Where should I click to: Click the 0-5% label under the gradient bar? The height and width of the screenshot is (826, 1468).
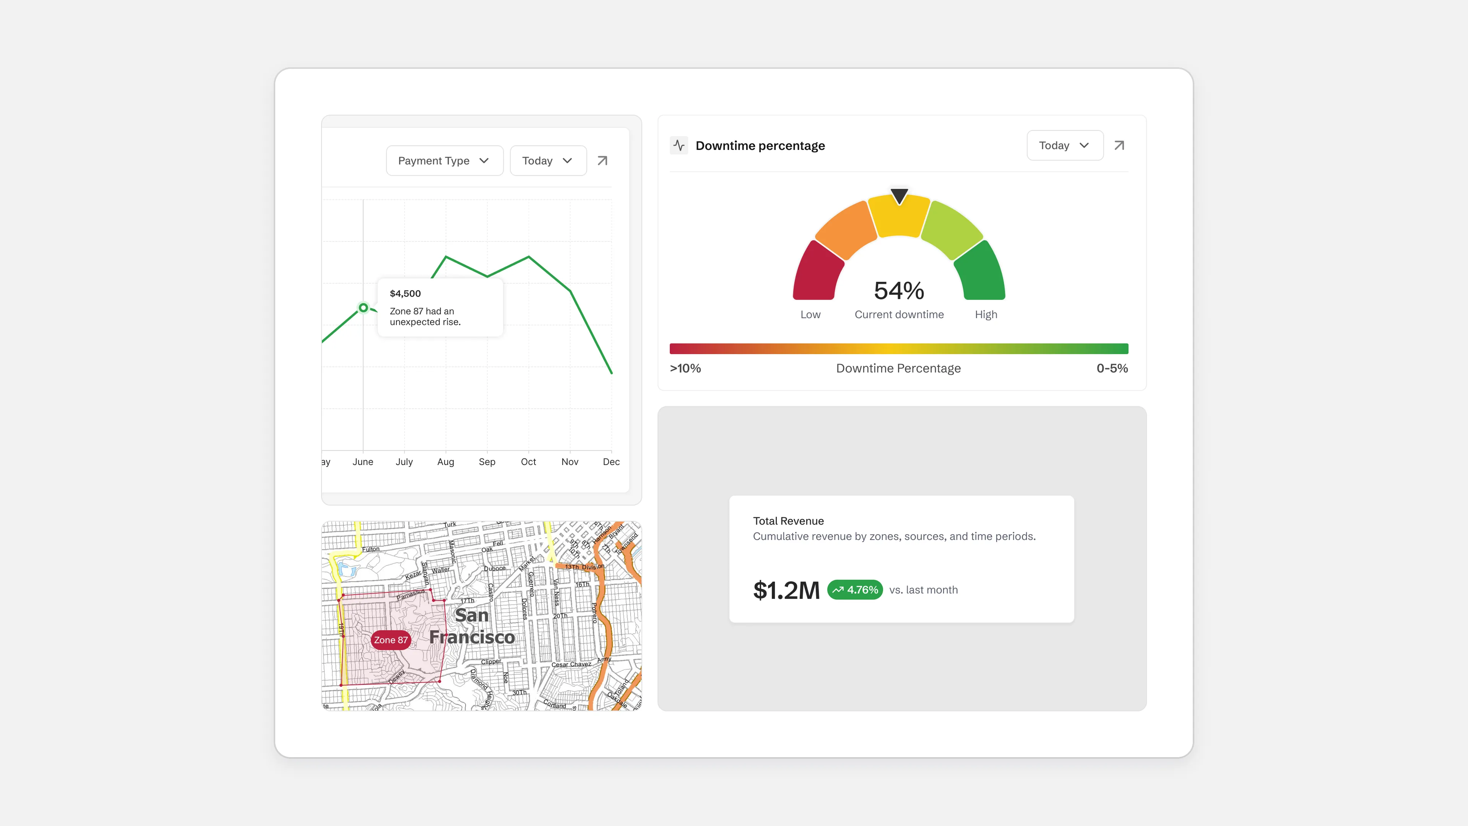[1112, 368]
